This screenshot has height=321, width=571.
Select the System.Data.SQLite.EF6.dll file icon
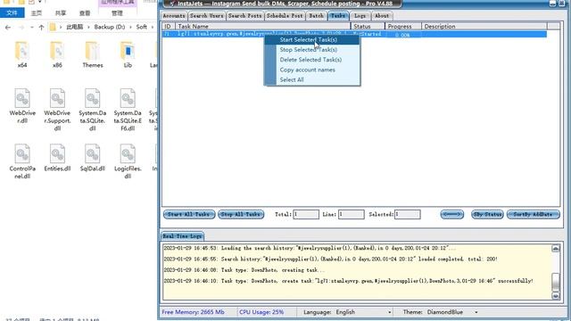tap(128, 98)
